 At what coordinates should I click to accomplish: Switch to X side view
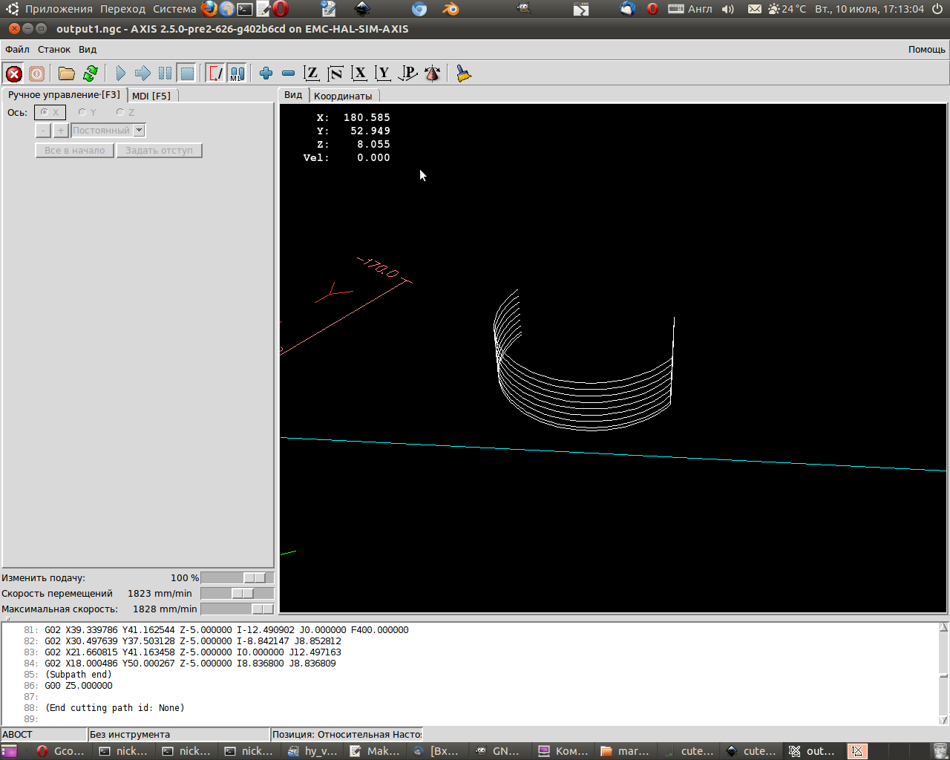[x=359, y=73]
